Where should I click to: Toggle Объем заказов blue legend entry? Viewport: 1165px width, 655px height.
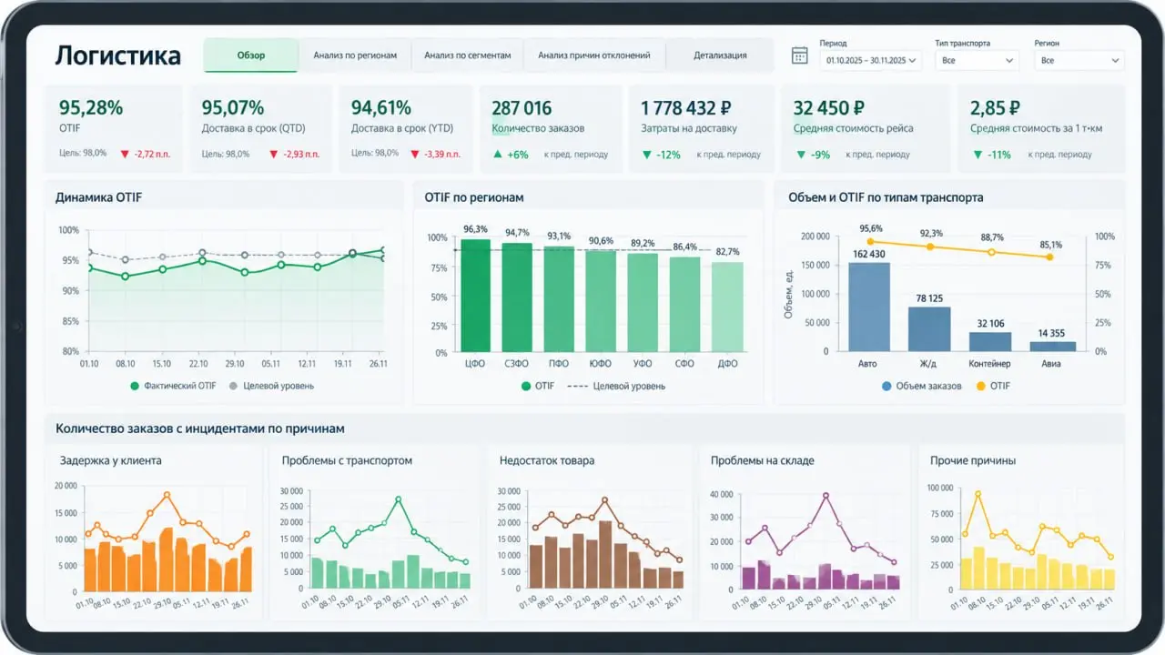[921, 386]
